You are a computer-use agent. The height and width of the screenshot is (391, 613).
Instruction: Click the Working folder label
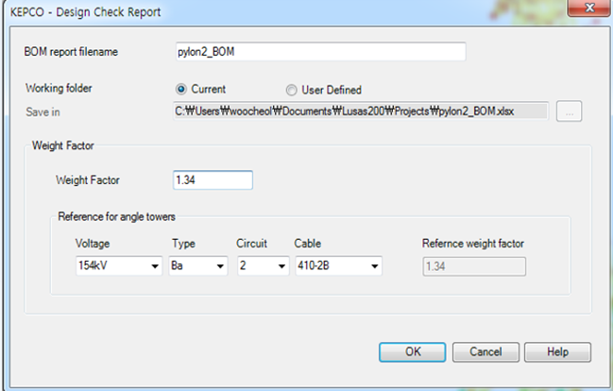pyautogui.click(x=62, y=90)
